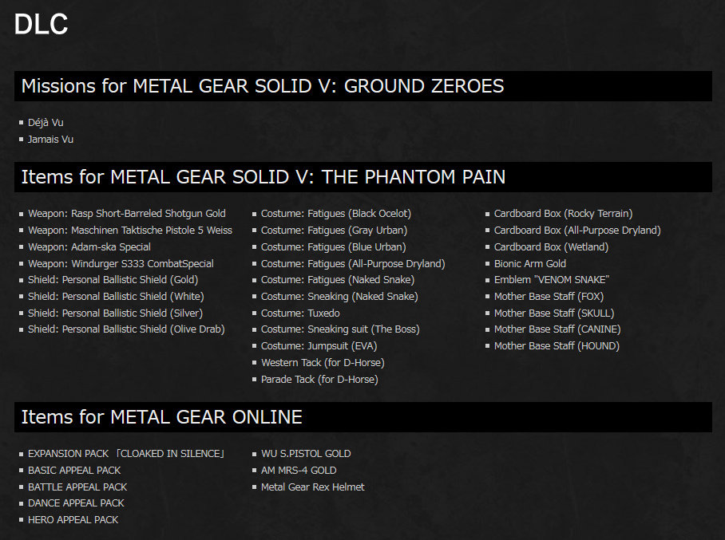Select Adam-ska Special weapon item
This screenshot has height=540, width=725.
click(x=89, y=247)
